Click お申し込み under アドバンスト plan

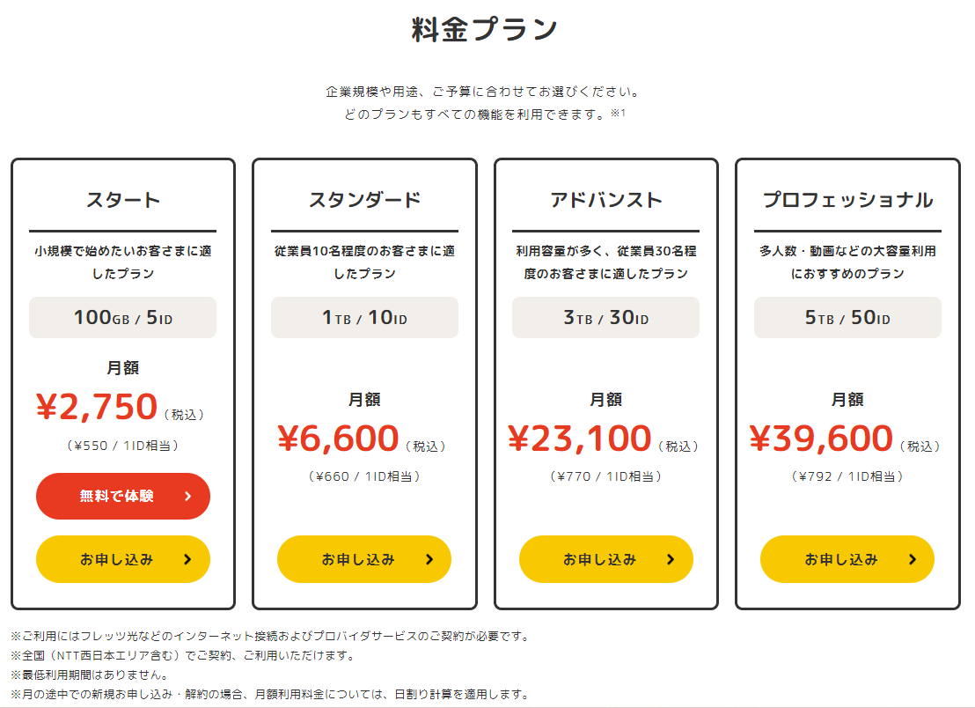605,559
